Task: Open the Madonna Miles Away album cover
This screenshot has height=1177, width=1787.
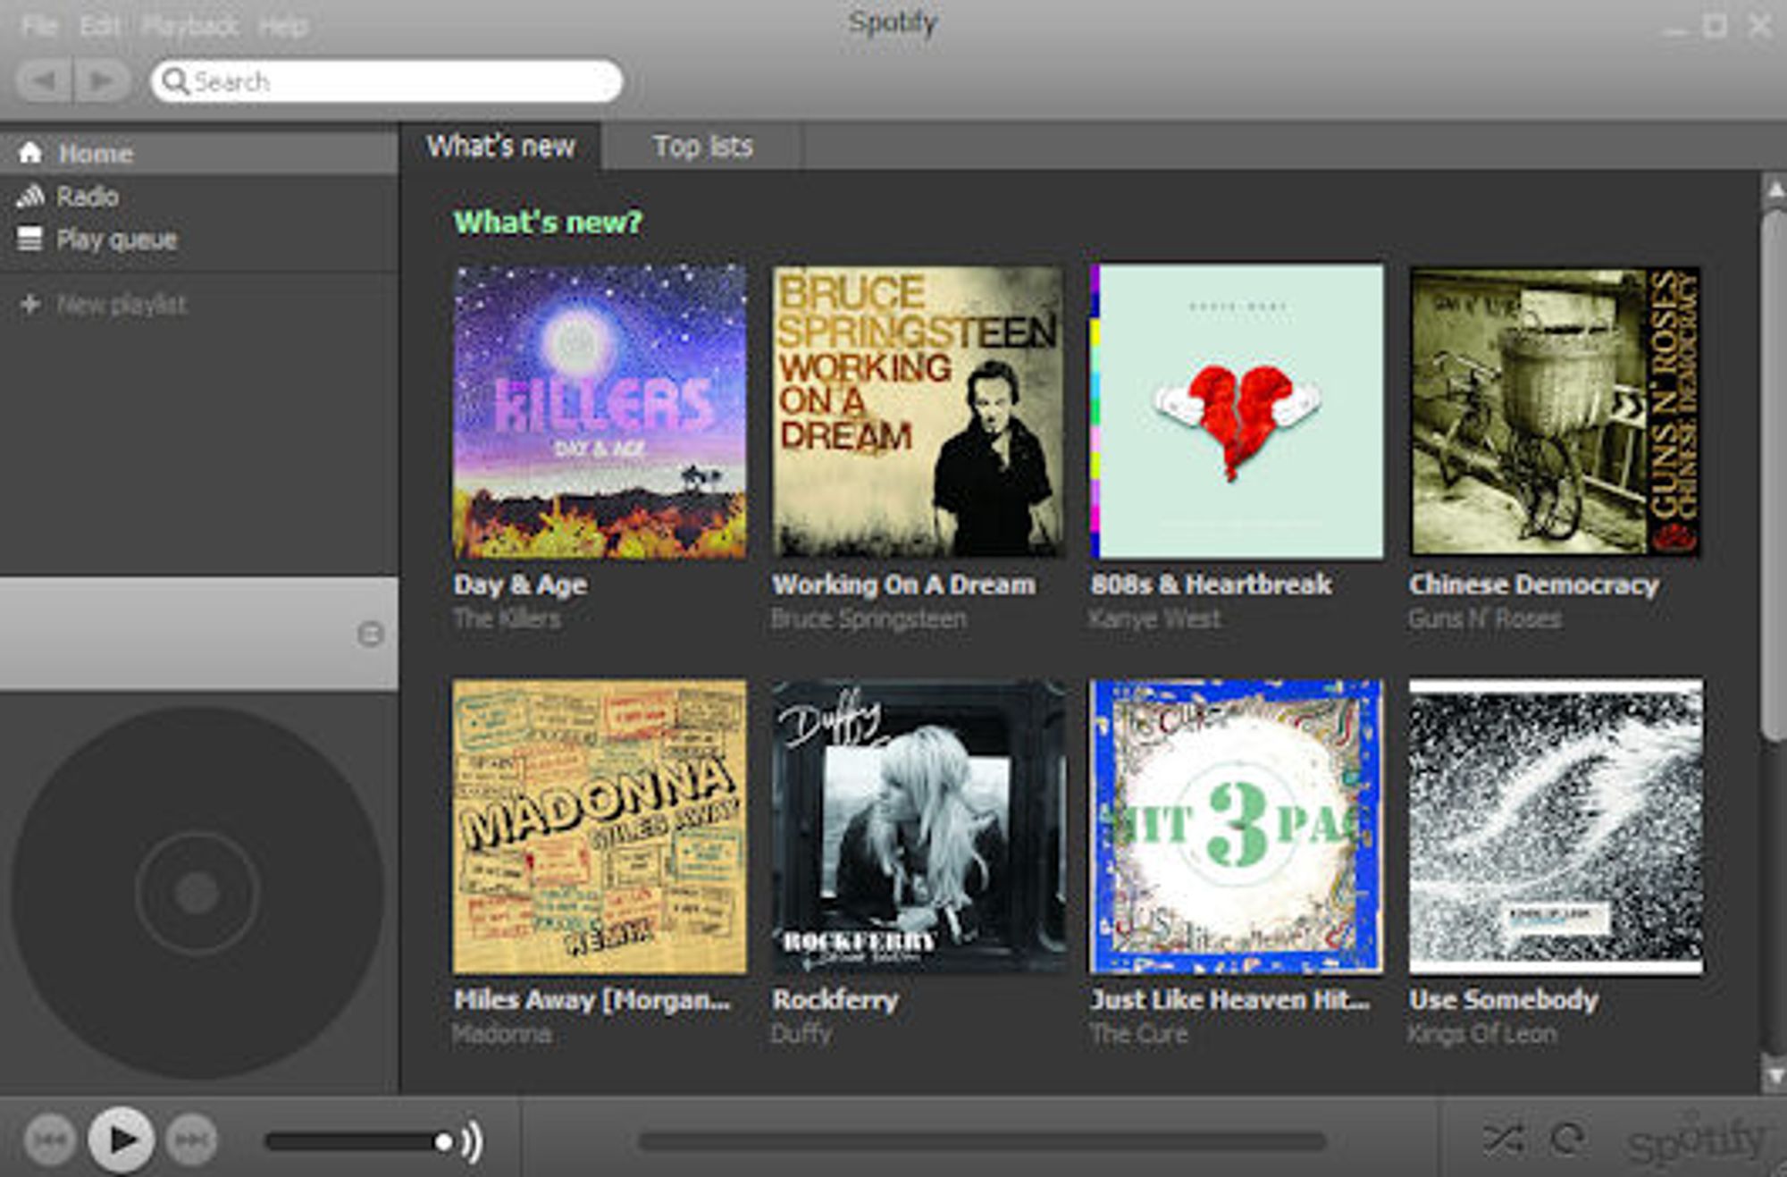Action: (600, 827)
